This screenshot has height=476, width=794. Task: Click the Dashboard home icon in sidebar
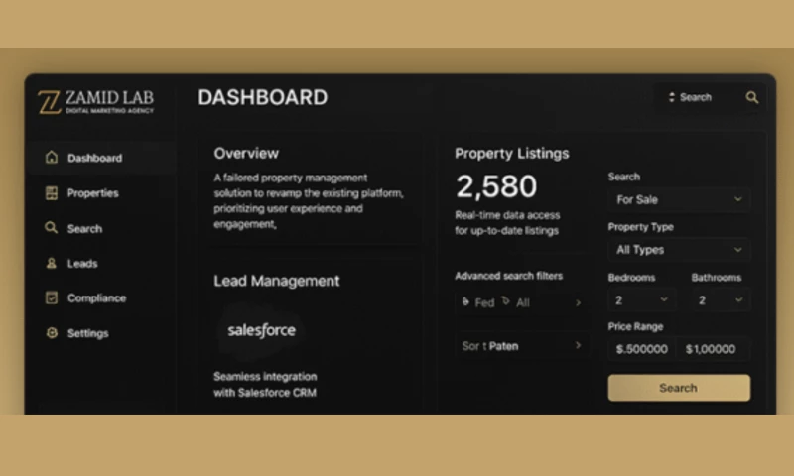(x=52, y=158)
